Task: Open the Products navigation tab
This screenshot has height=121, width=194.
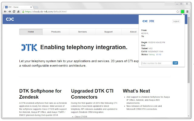Action: coord(56,32)
